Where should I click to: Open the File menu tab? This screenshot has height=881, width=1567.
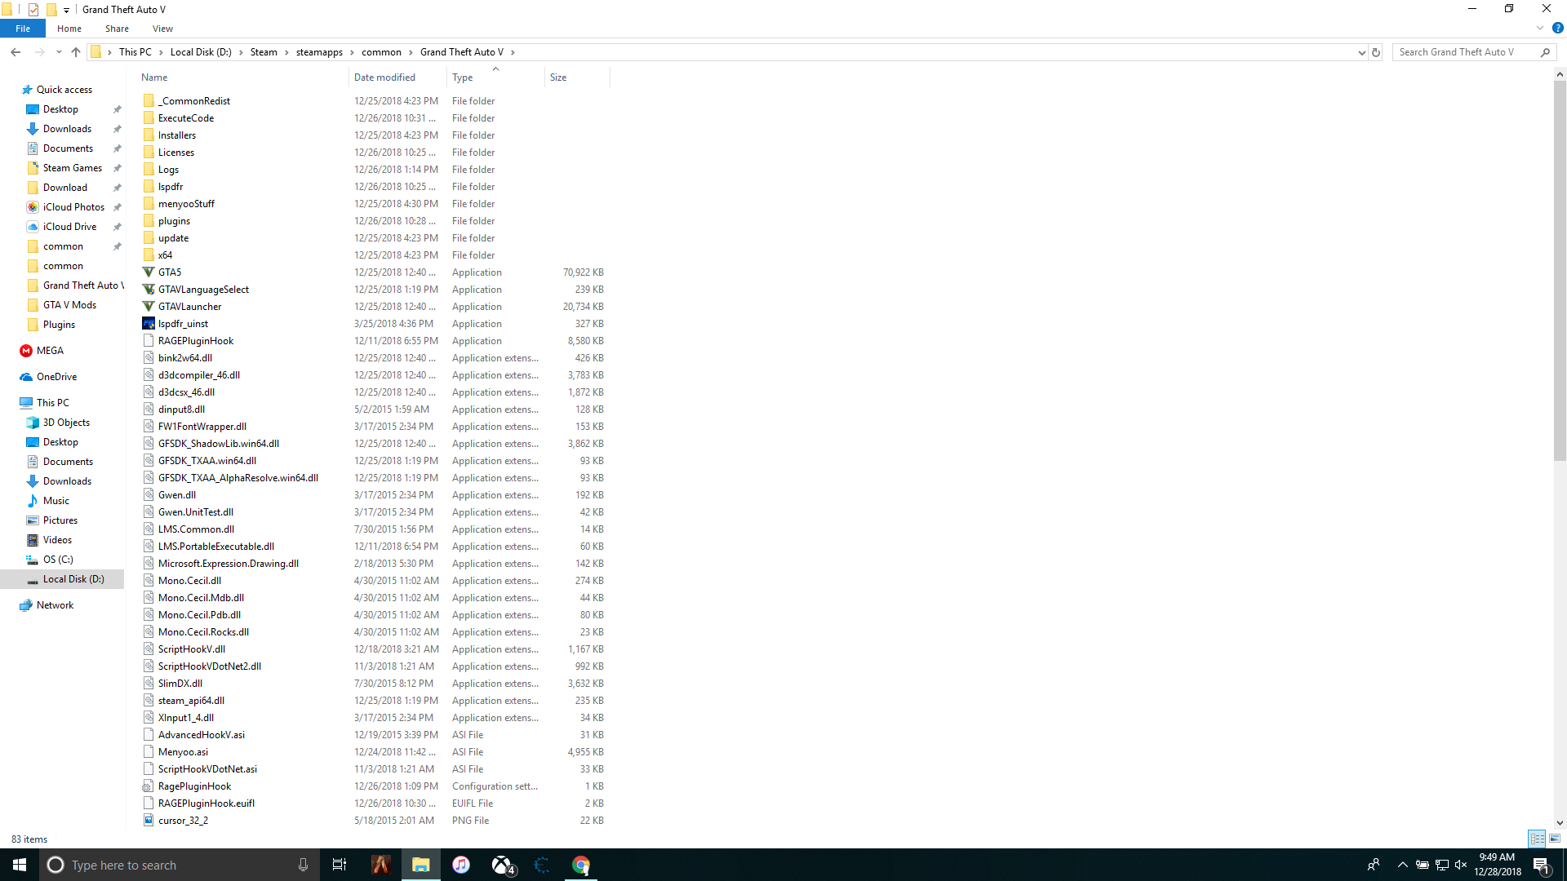[x=23, y=29]
